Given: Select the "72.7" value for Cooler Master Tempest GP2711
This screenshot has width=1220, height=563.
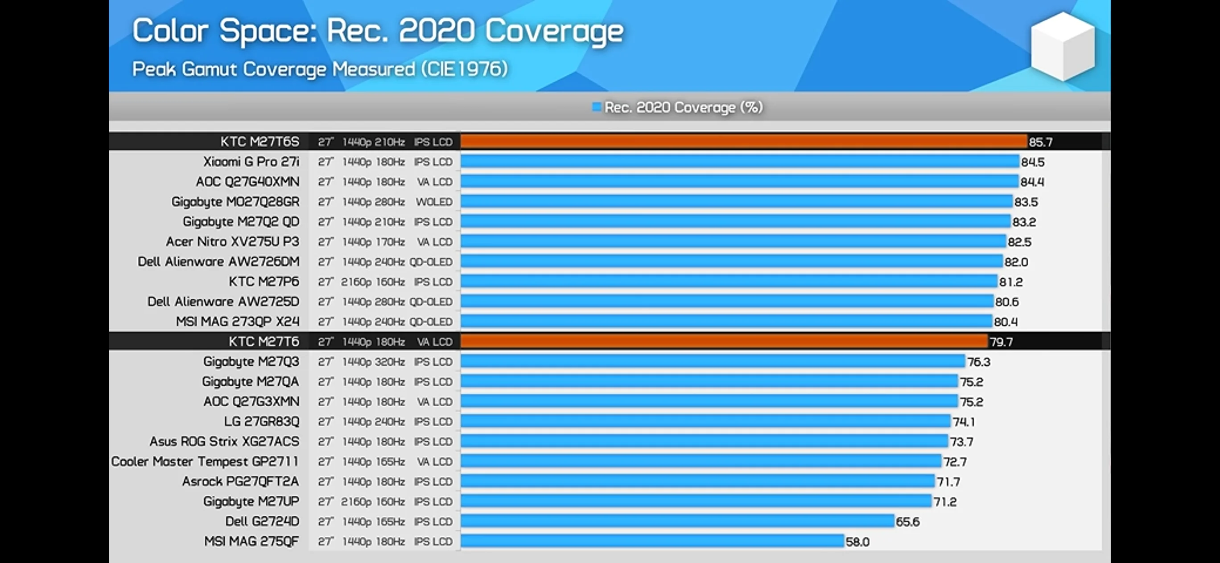Looking at the screenshot, I should click(955, 462).
